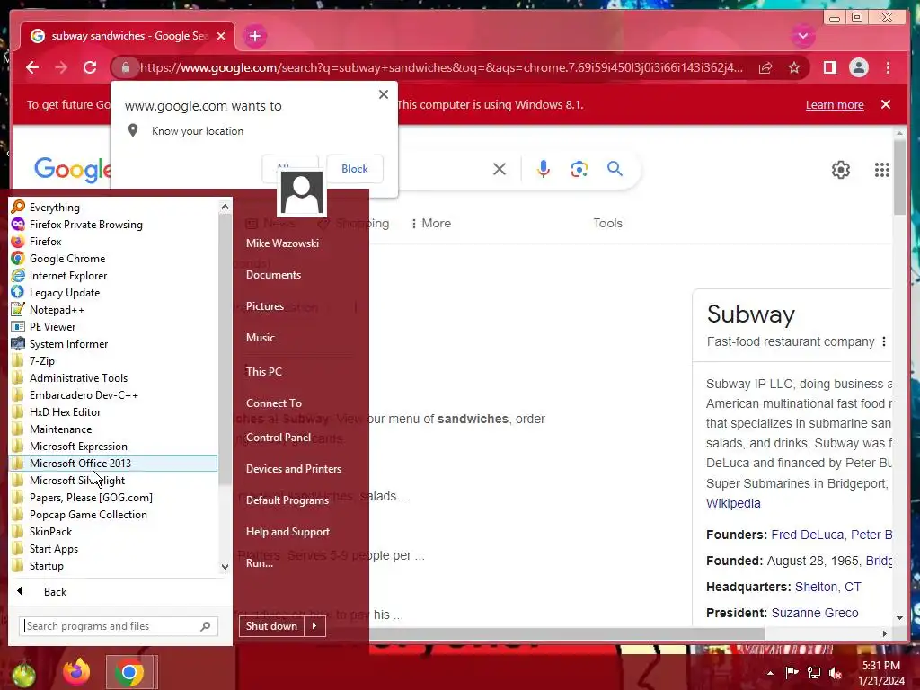Screen dimensions: 920x690
Task: Open Default Programs from Start menu
Action: [x=287, y=500]
